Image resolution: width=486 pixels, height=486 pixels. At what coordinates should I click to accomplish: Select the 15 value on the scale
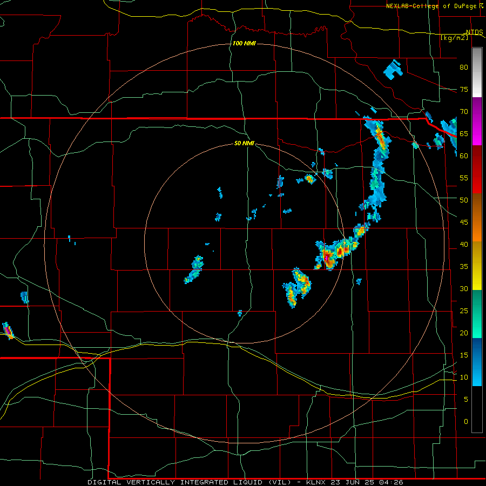tap(464, 355)
